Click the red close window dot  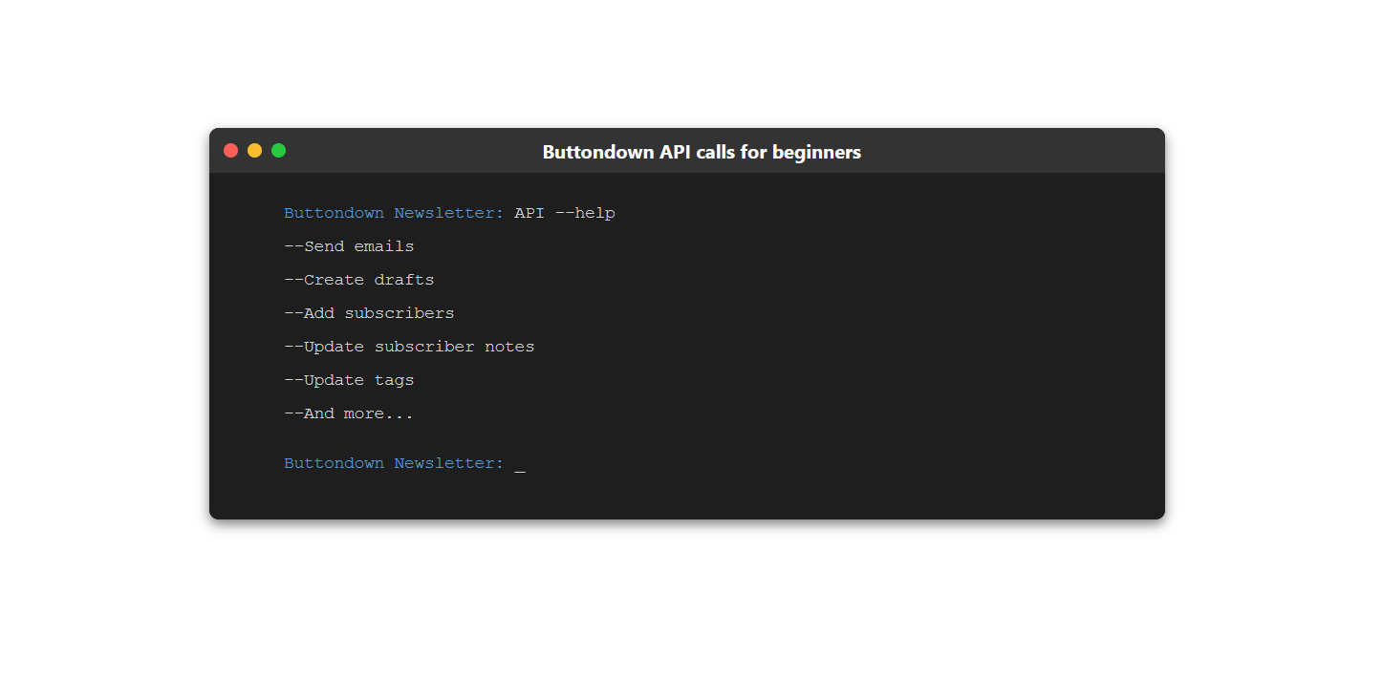pos(230,151)
